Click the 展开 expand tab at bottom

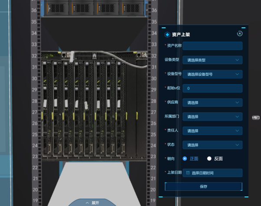pos(92,203)
